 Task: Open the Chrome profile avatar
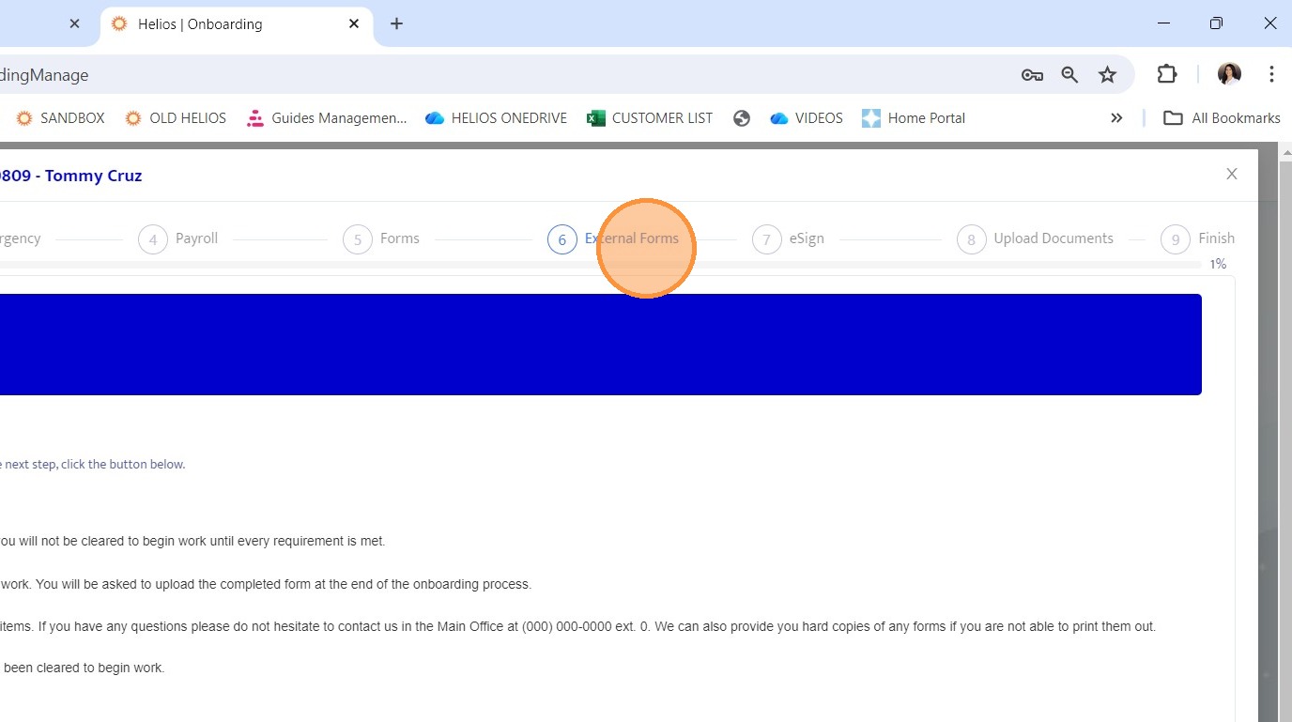[1229, 74]
